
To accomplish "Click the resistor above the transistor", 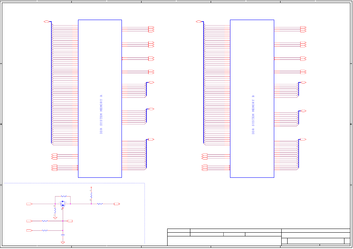I will tap(63, 196).
